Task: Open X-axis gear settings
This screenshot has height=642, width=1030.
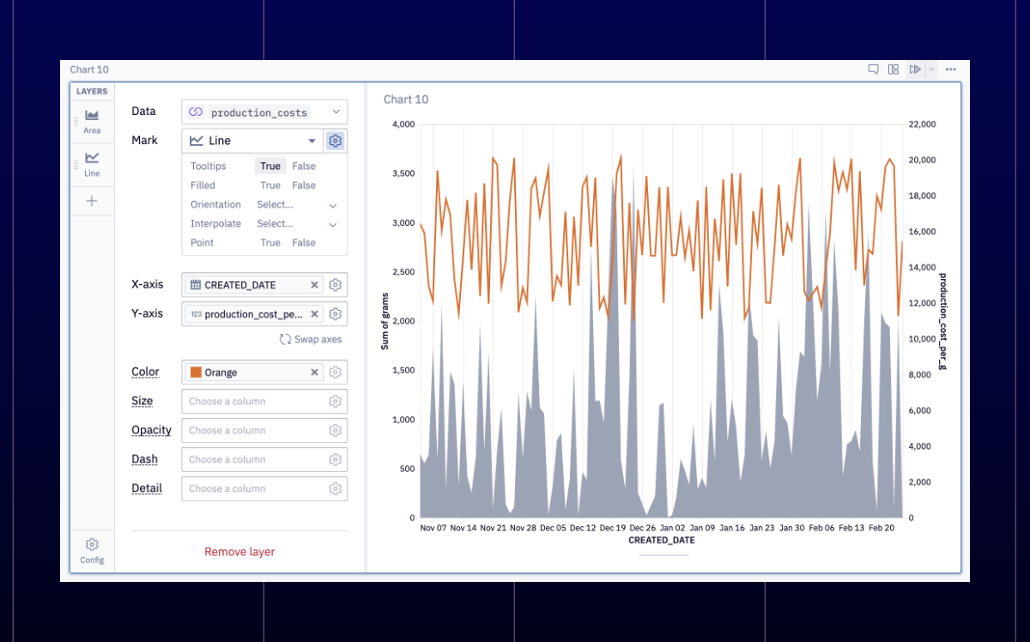Action: [336, 285]
